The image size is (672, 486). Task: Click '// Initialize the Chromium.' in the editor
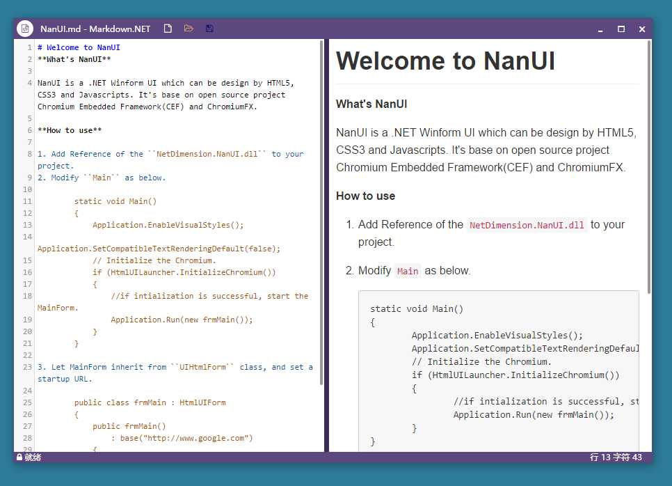[154, 260]
